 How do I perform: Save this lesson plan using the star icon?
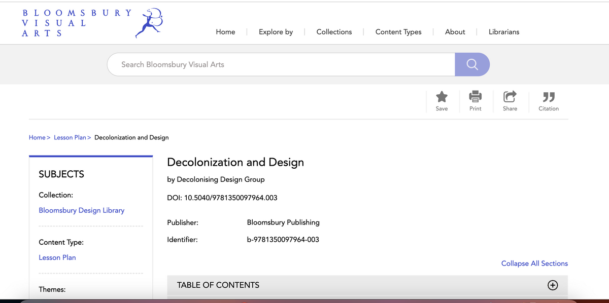[442, 96]
